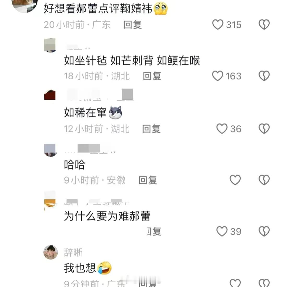Image resolution: width=282 pixels, height=287 pixels.
Task: Like the 为什么要为难郝蕾 comment
Action: click(x=222, y=231)
